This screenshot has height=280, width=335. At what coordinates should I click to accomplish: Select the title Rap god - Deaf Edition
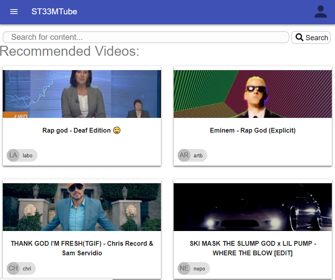81,130
